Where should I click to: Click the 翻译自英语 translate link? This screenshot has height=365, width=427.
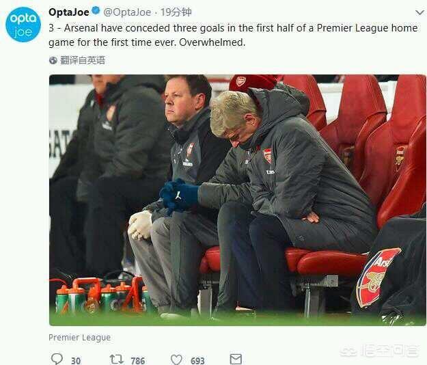click(83, 60)
